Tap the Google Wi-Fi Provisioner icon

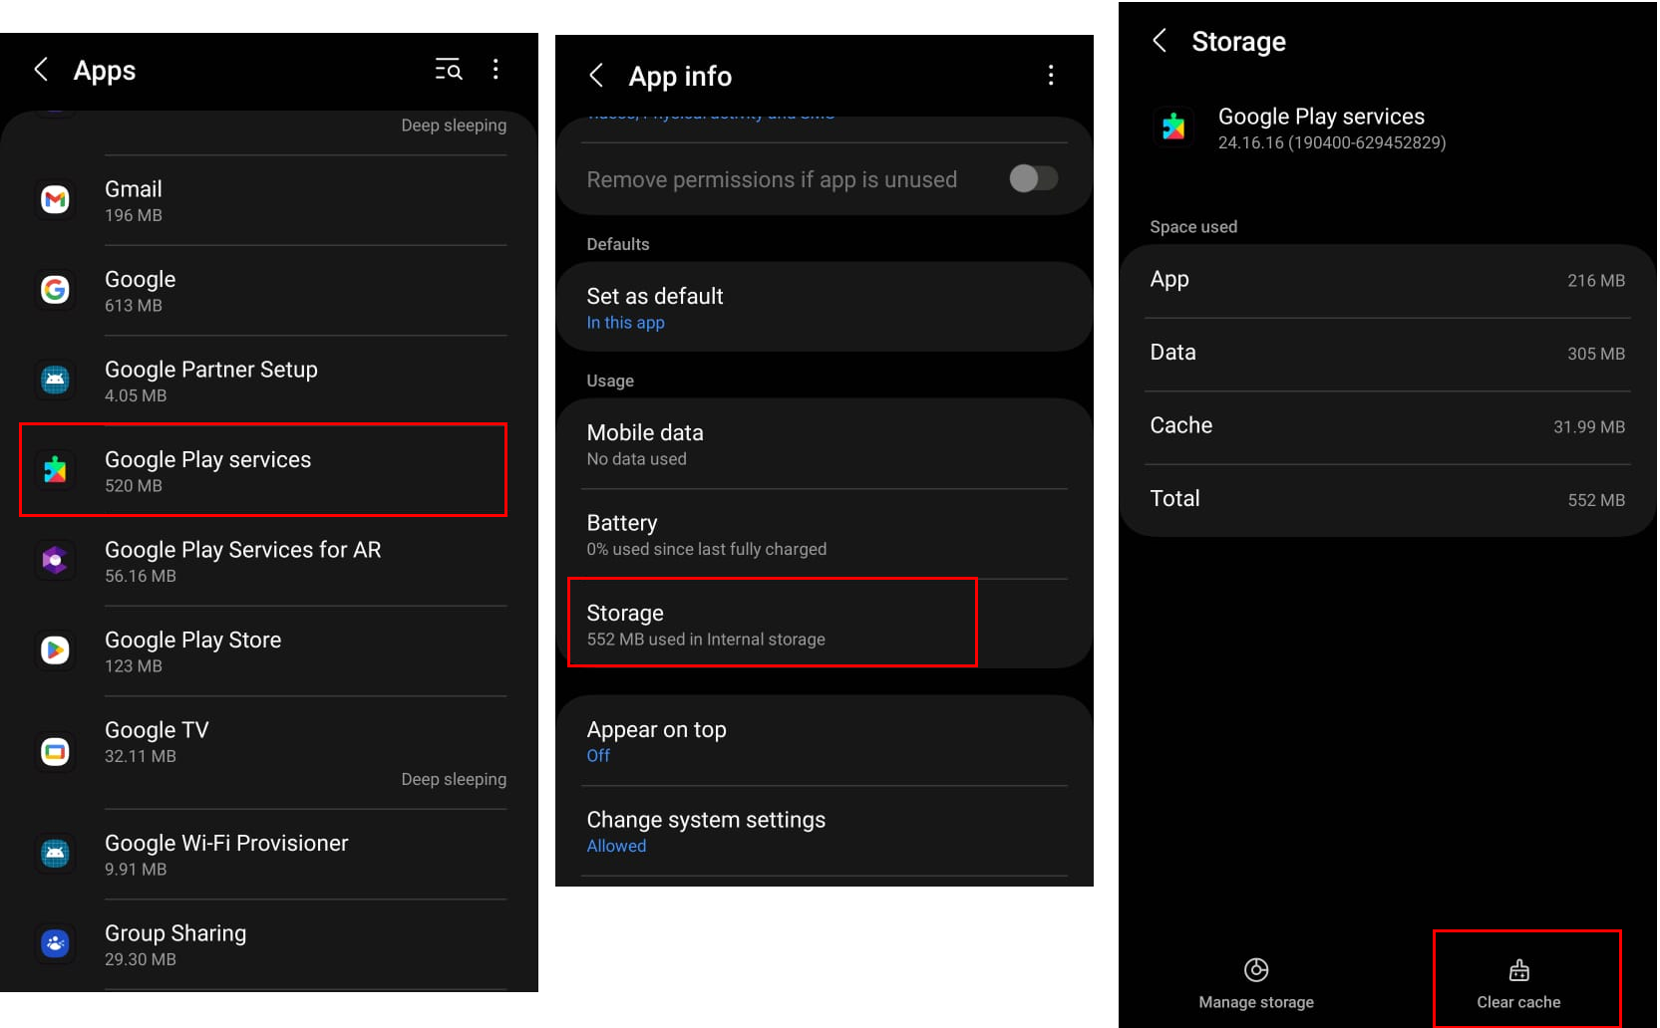pyautogui.click(x=55, y=854)
